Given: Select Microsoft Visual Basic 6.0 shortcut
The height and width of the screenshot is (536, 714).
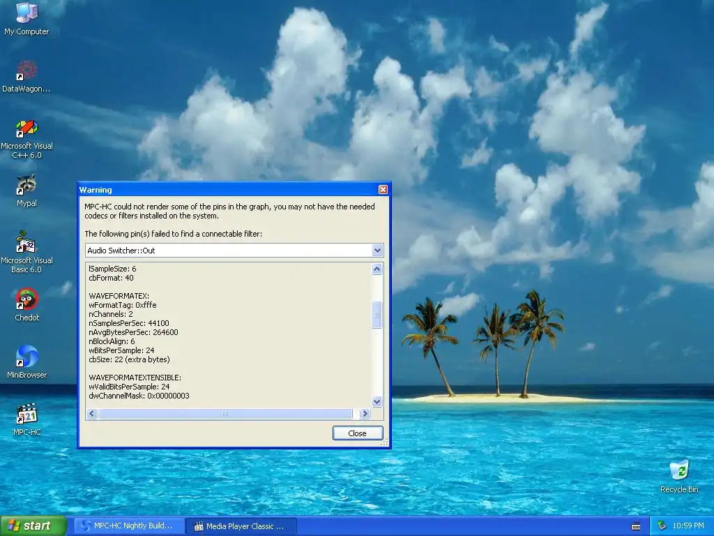Looking at the screenshot, I should [x=27, y=252].
